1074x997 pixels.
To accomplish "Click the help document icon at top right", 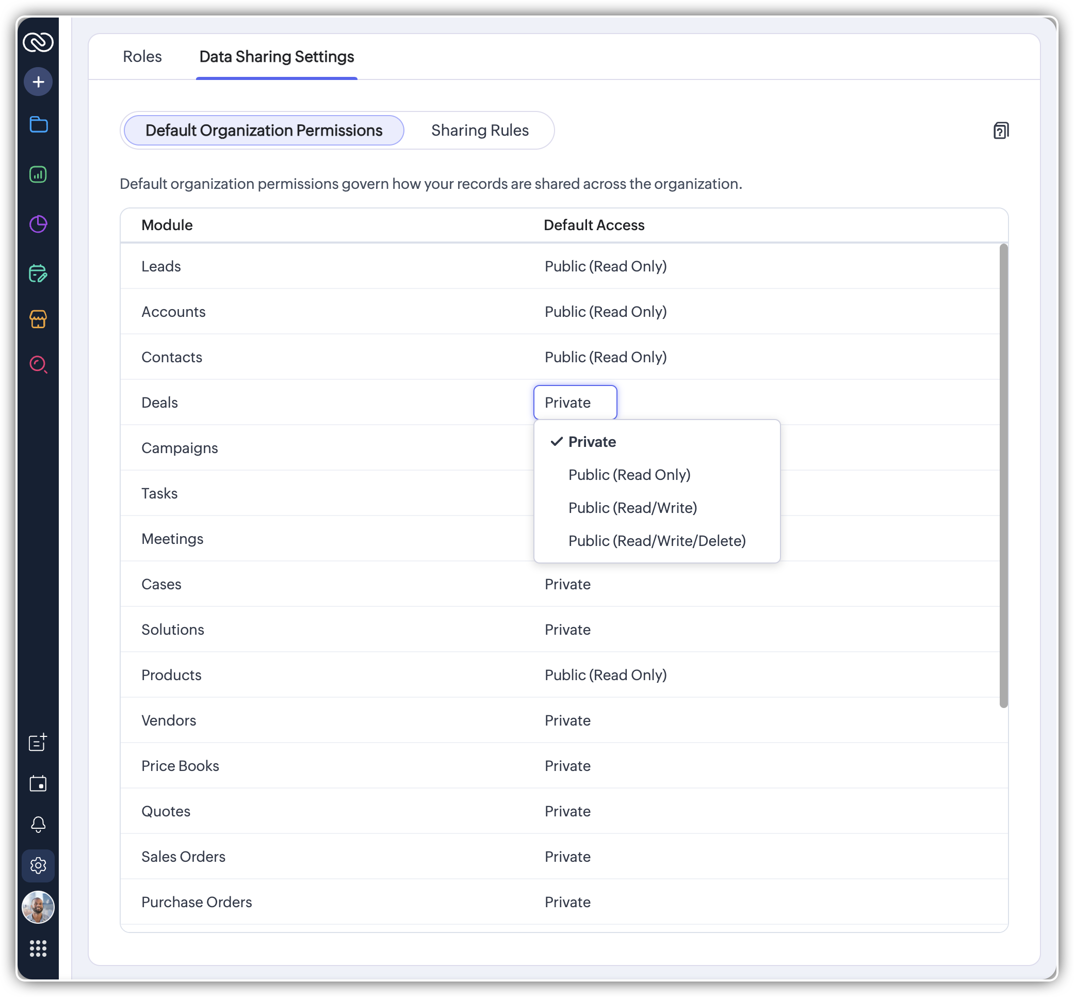I will [1001, 131].
